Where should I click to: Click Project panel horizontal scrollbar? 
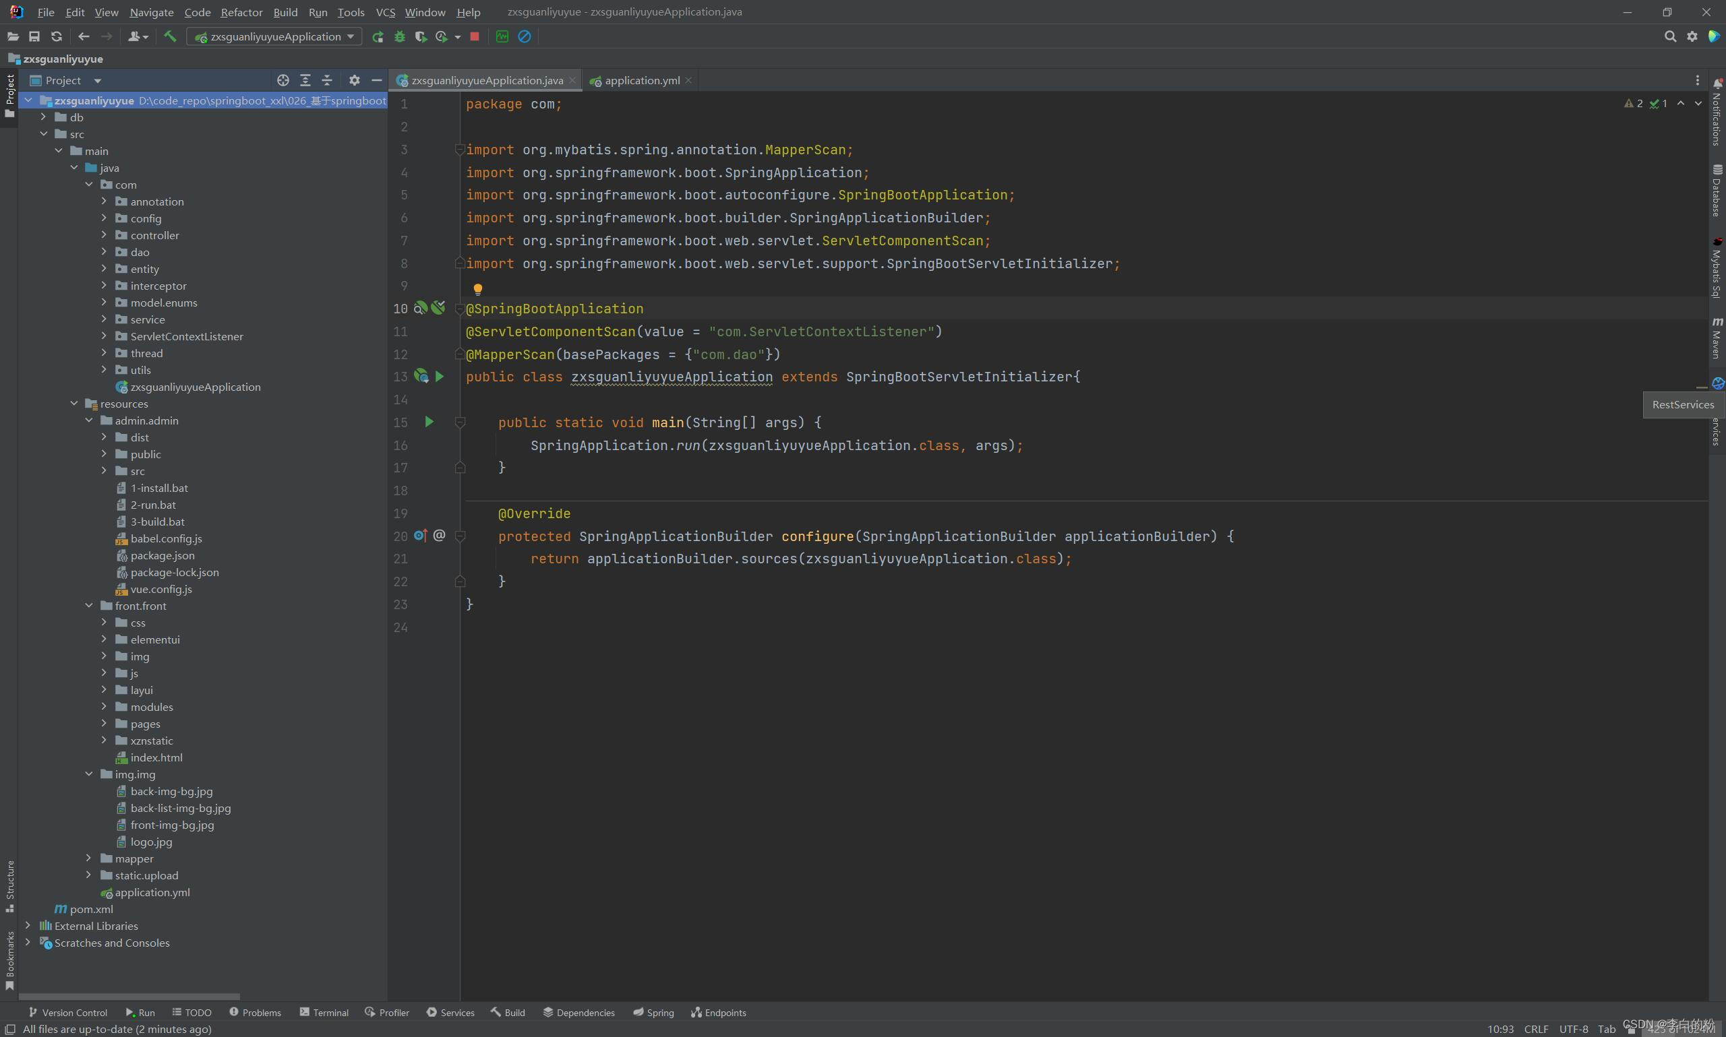point(129,997)
